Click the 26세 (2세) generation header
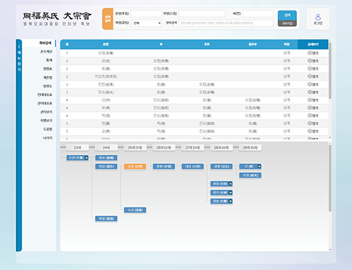The image size is (352, 270). tap(164, 148)
